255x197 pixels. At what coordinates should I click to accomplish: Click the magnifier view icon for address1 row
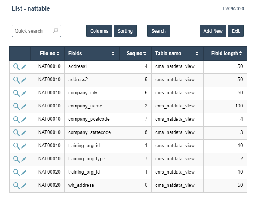coord(17,67)
